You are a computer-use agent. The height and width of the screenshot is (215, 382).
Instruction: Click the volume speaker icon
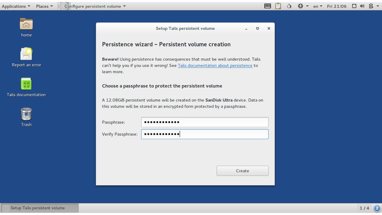click(362, 6)
